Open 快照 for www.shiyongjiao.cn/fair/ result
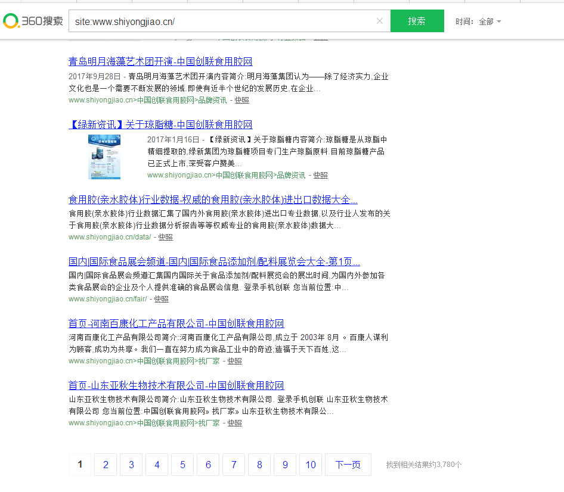This screenshot has width=564, height=492. coord(161,299)
